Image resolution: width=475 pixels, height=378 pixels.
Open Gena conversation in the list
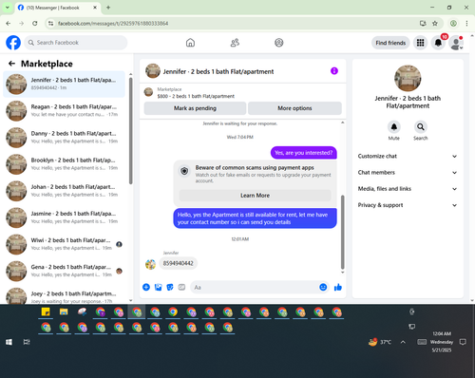coord(65,271)
